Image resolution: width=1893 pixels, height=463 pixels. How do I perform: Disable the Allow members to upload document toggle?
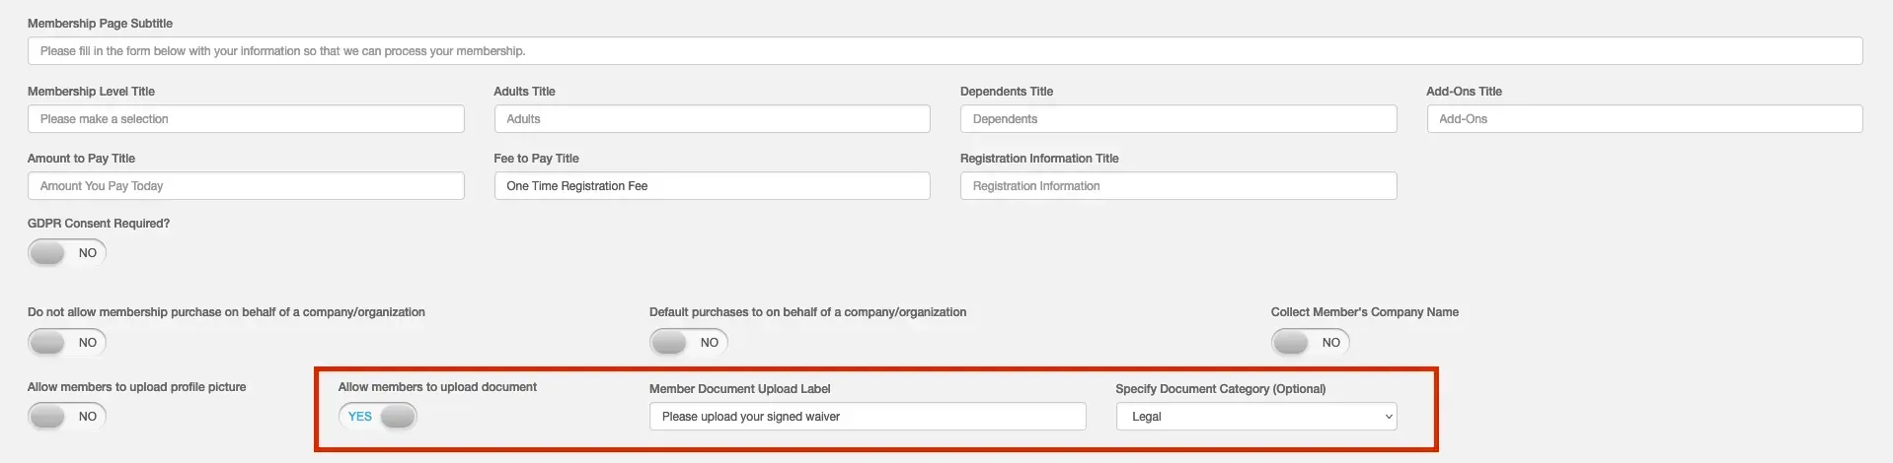pyautogui.click(x=378, y=417)
